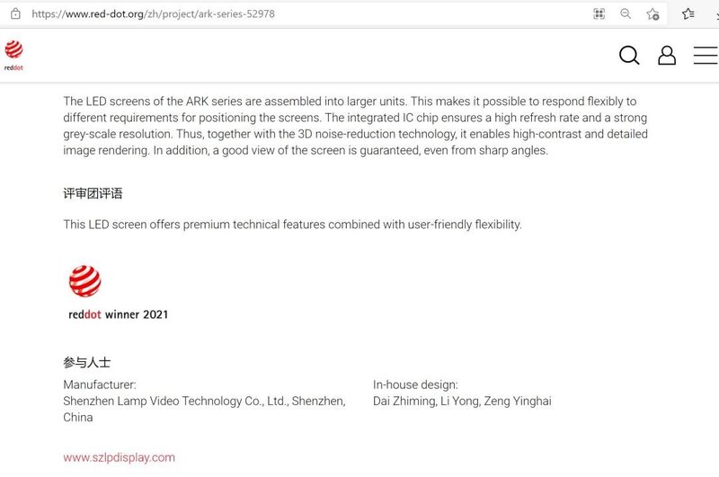This screenshot has height=477, width=719.
Task: Click the In-house design label
Action: point(415,384)
